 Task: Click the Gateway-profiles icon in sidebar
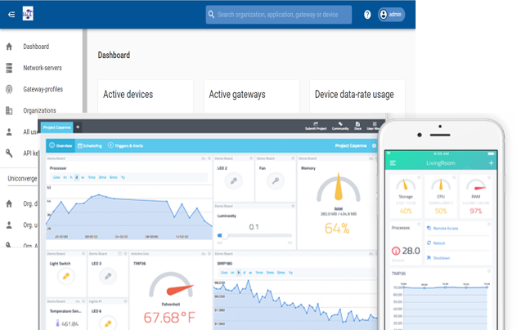9,89
